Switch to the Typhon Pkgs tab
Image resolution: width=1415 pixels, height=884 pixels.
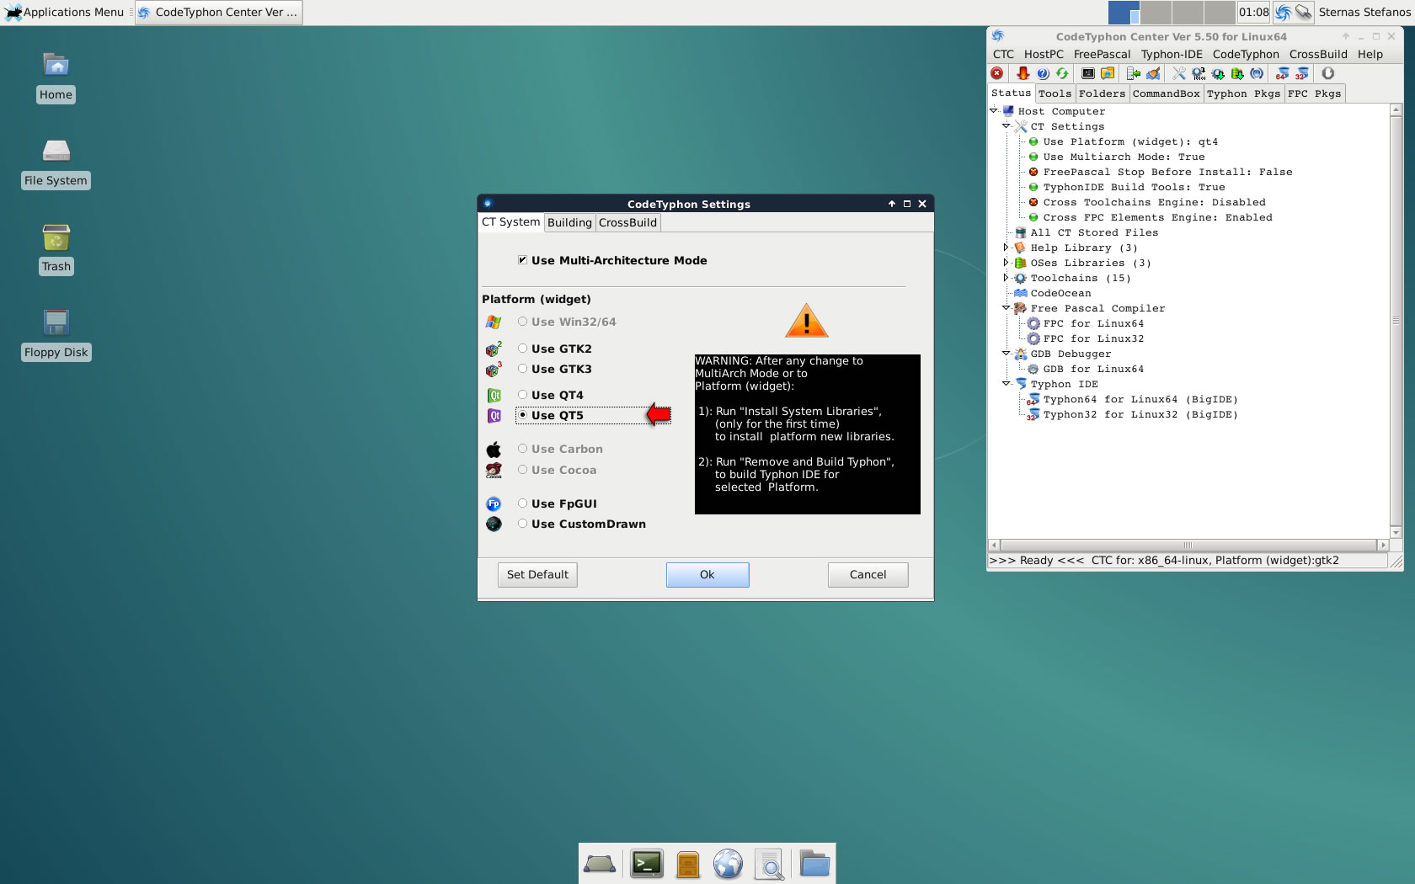(x=1243, y=93)
